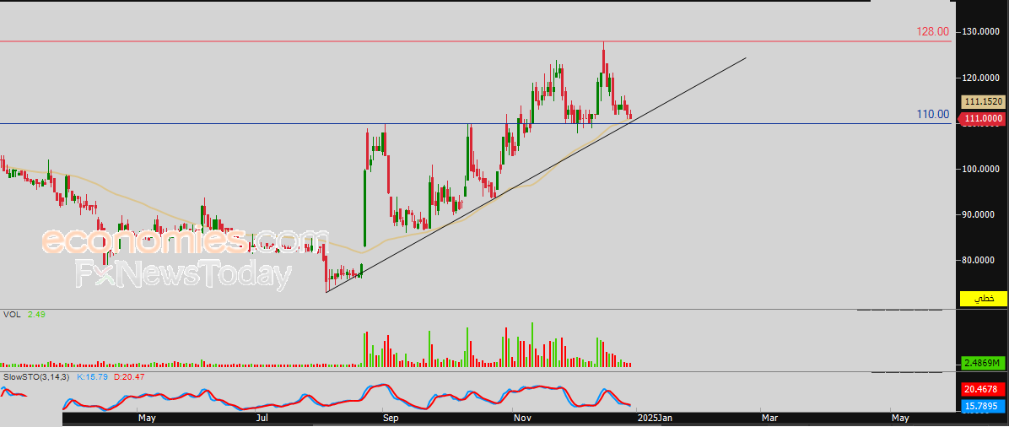Click the 2.49 volume value
The height and width of the screenshot is (427, 1009).
[x=35, y=315]
